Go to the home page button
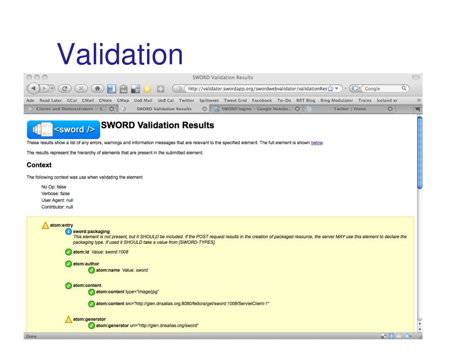This screenshot has width=475, height=356. pos(97,89)
